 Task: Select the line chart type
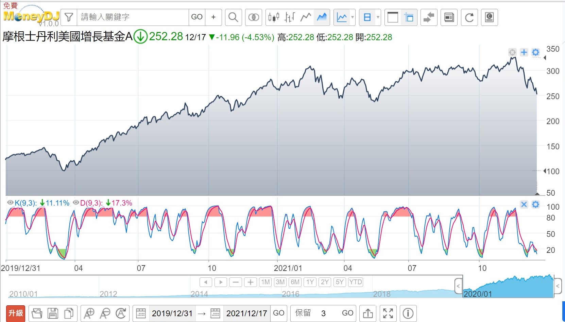[306, 17]
